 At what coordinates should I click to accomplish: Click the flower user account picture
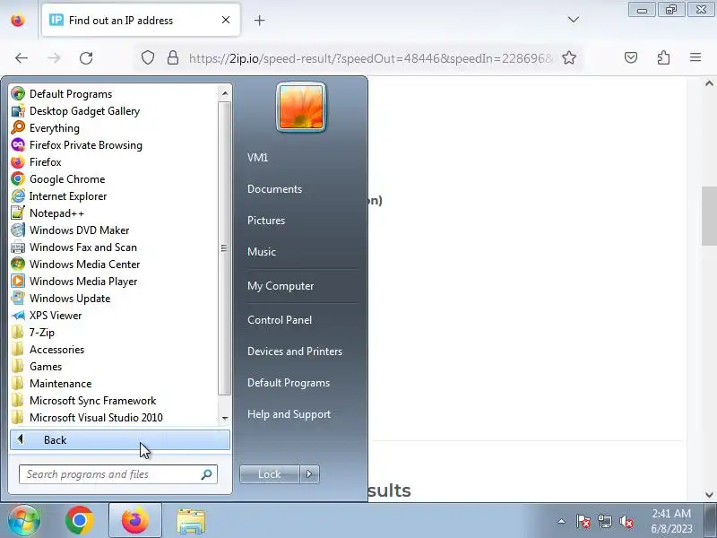(x=301, y=108)
